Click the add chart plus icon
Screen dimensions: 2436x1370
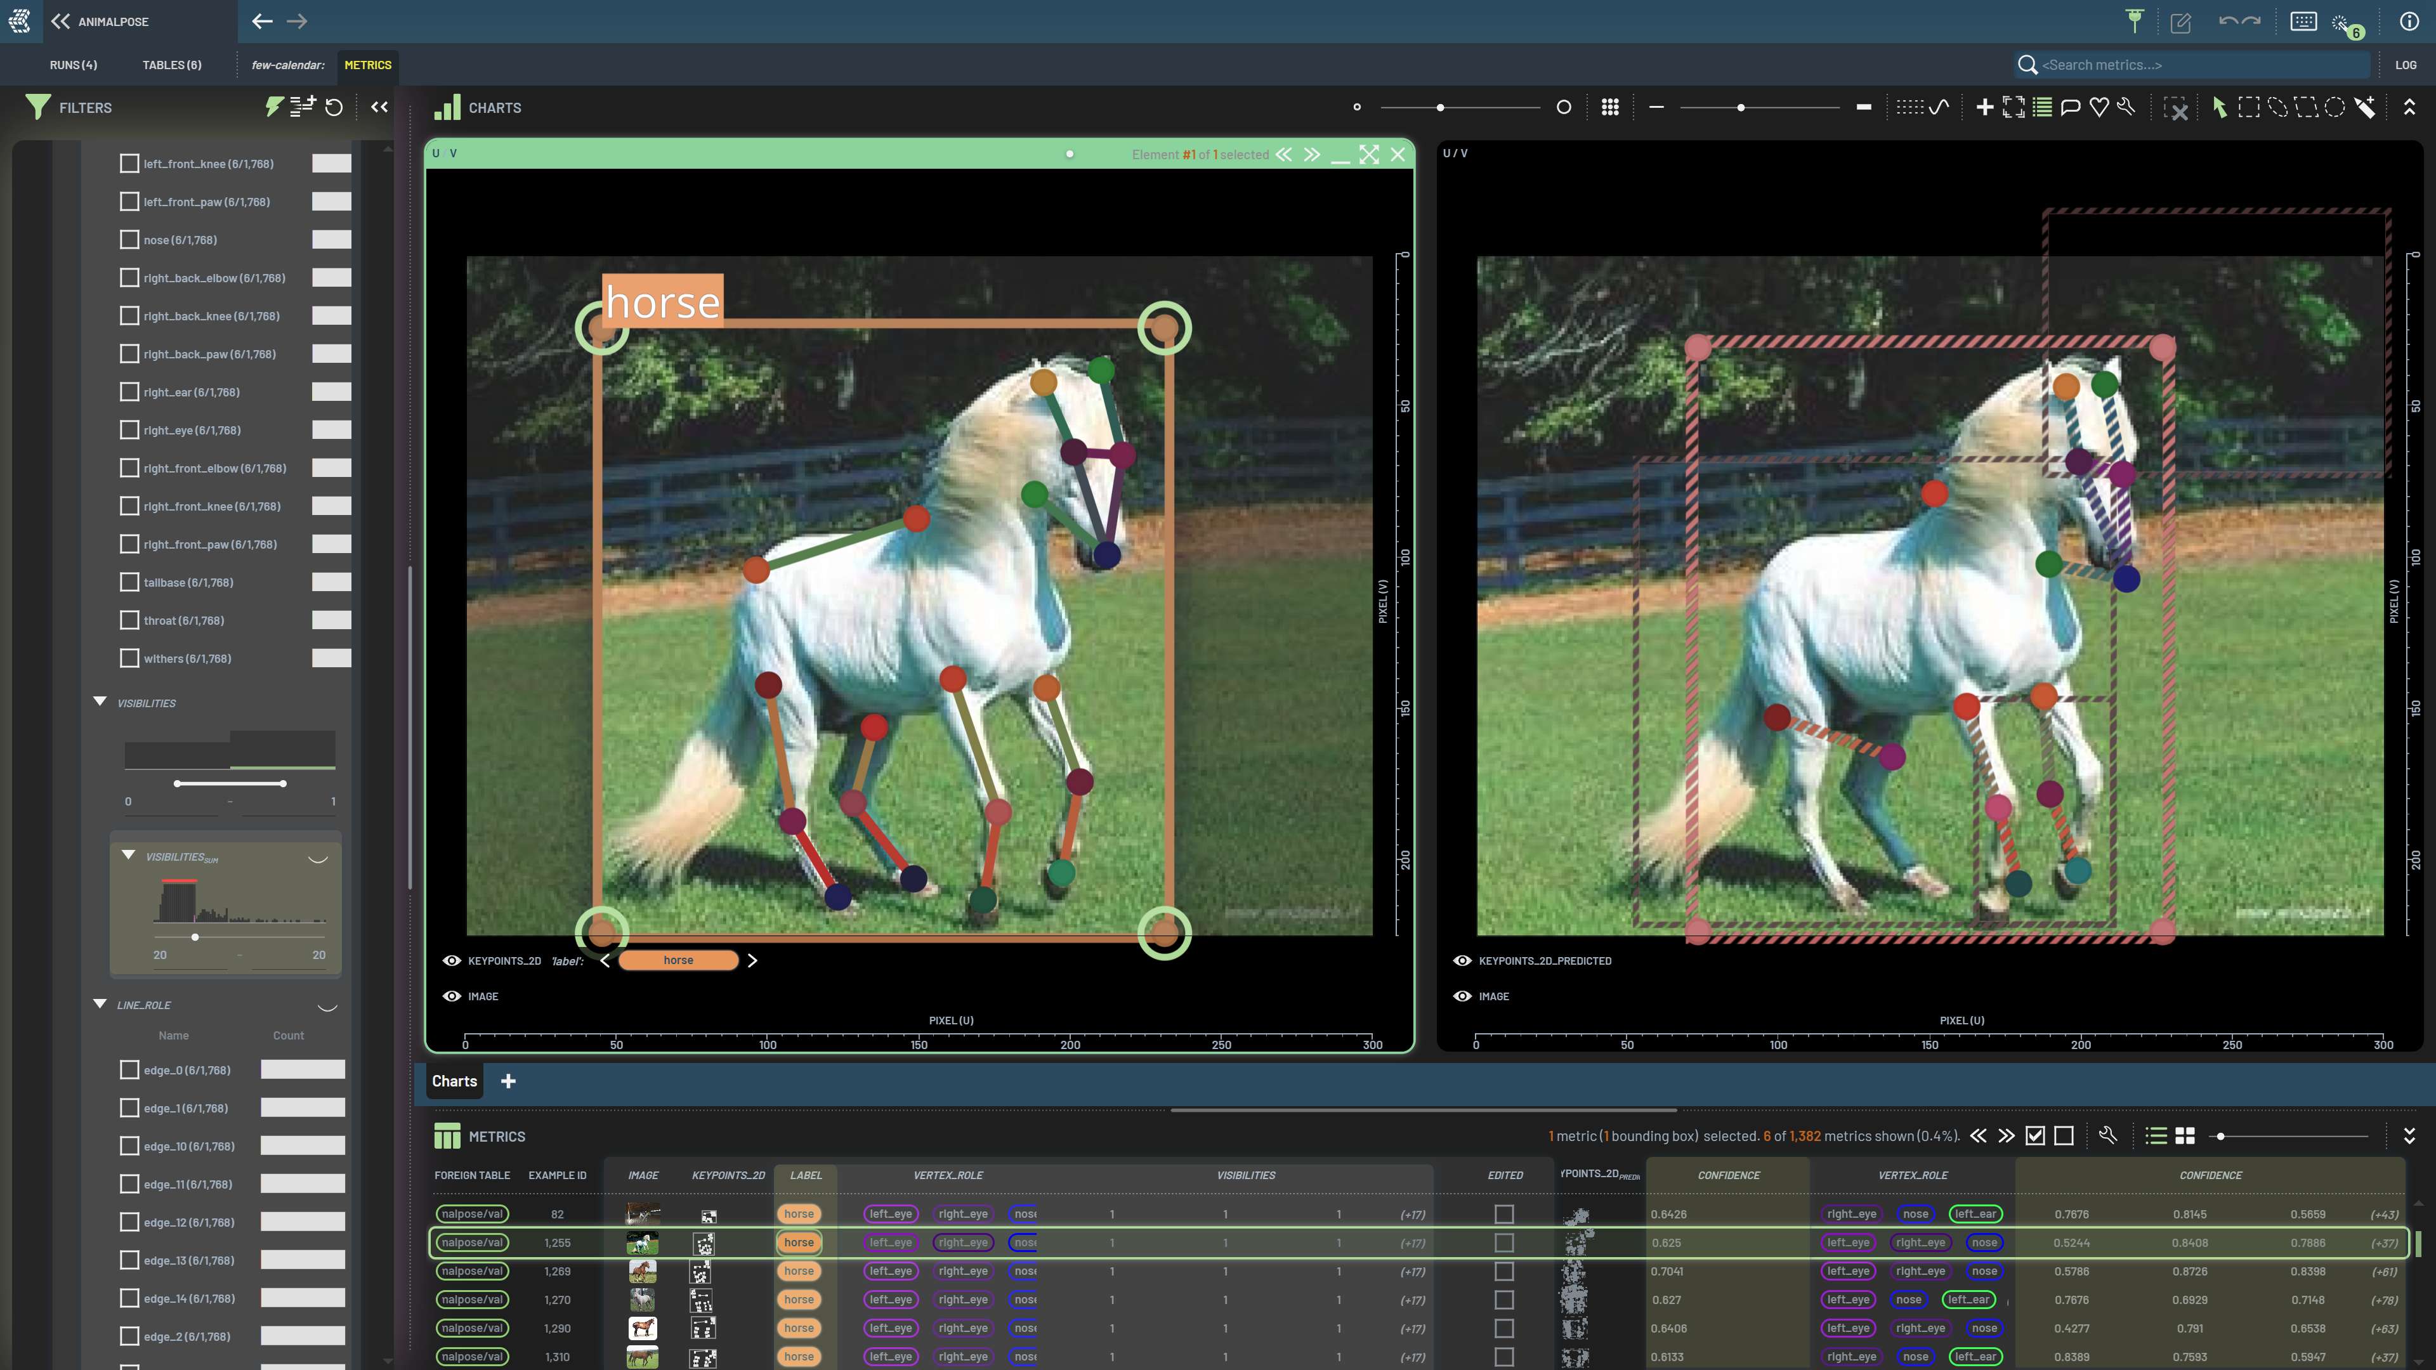1985,108
